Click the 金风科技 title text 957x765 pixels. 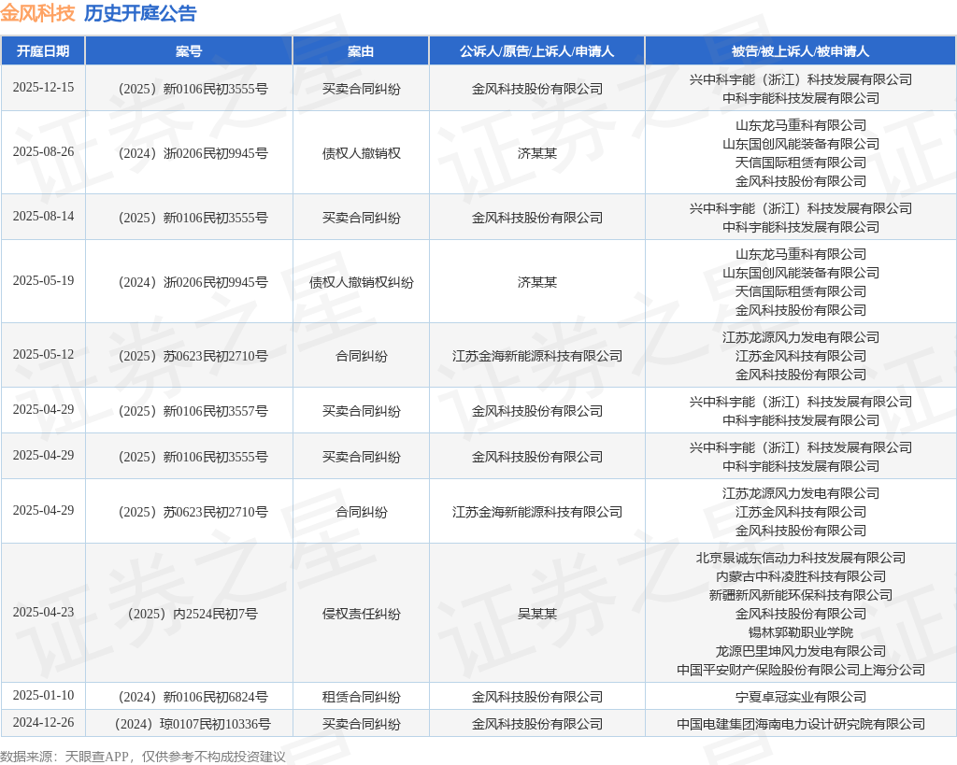[37, 13]
